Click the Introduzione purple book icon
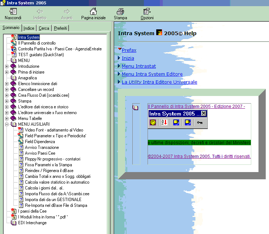 coord(13,66)
